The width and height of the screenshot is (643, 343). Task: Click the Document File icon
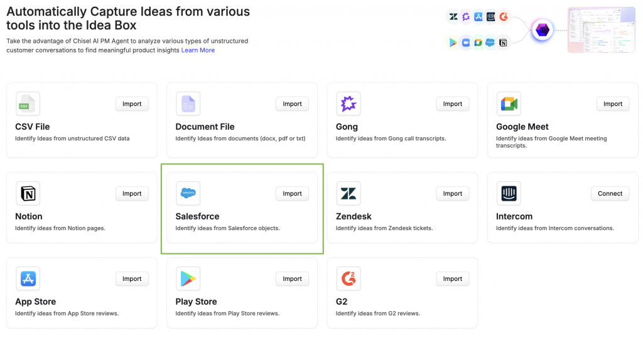coord(188,104)
